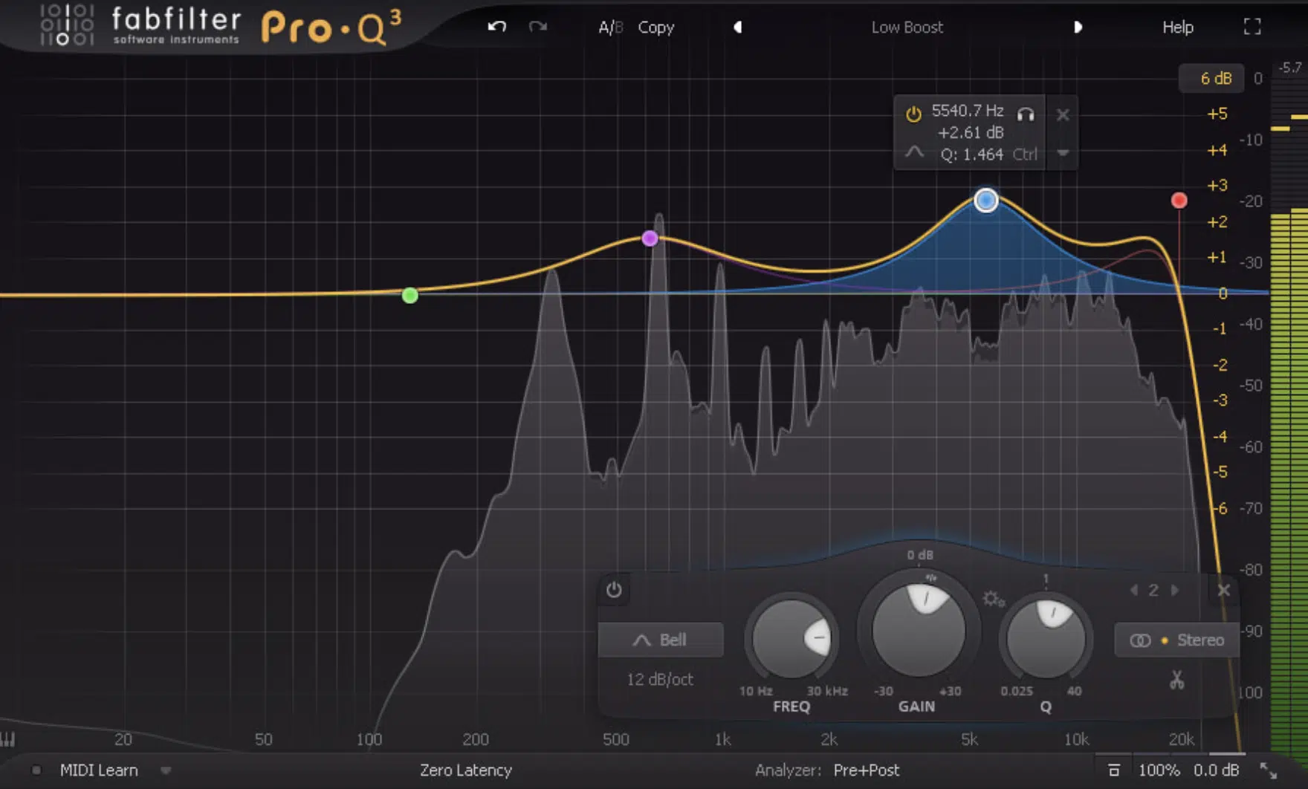This screenshot has width=1308, height=789.
Task: Click the undo arrow icon
Action: (x=496, y=27)
